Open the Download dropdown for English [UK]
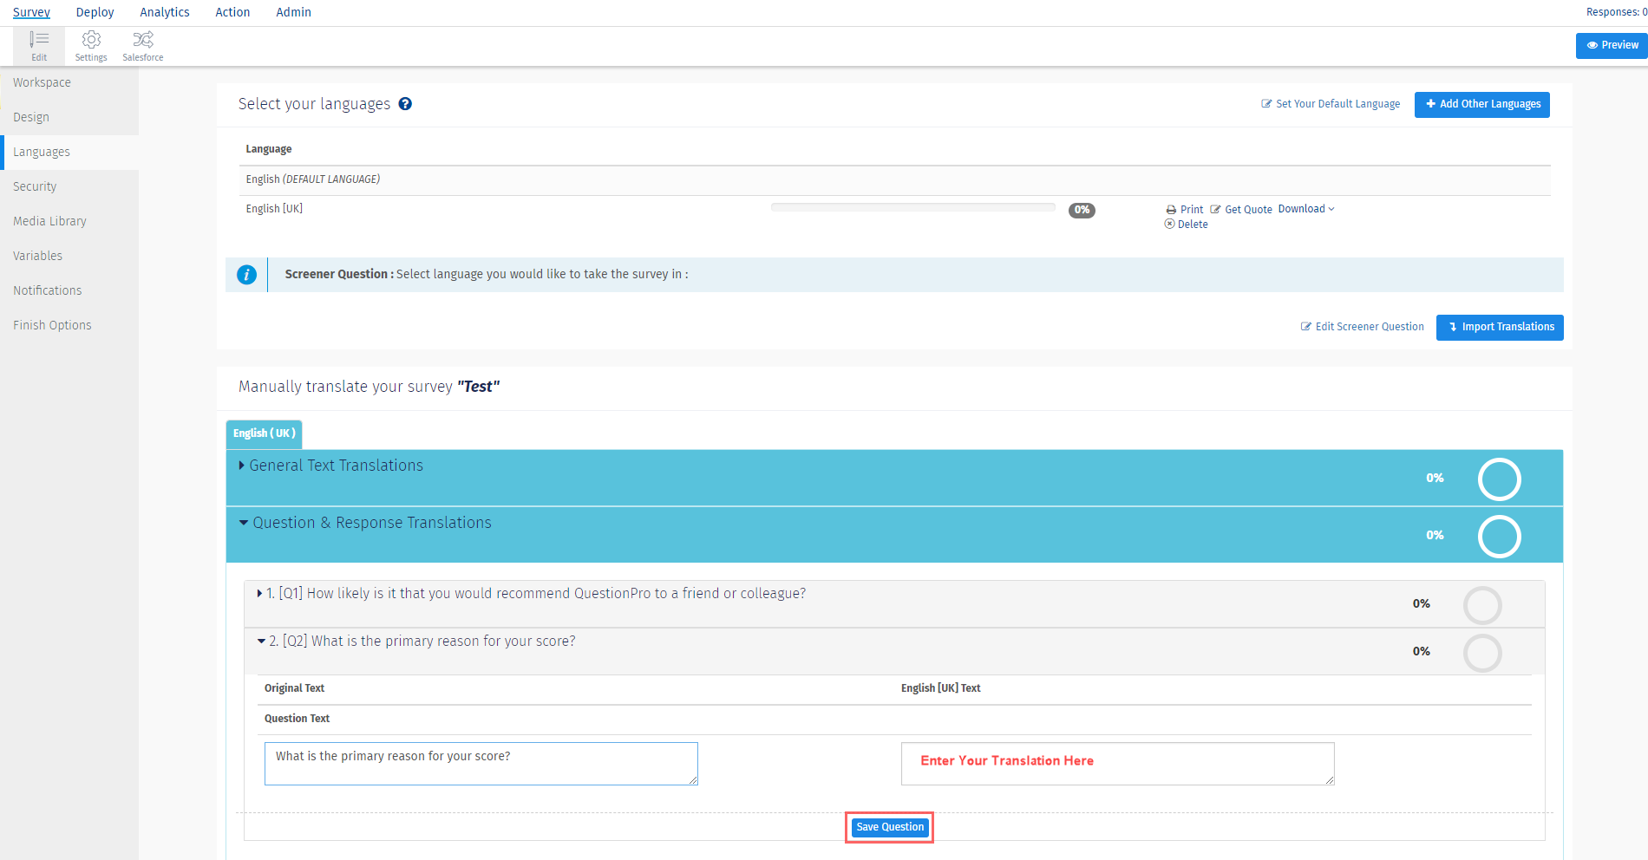Screen dimensions: 1648x860 pyautogui.click(x=1305, y=209)
